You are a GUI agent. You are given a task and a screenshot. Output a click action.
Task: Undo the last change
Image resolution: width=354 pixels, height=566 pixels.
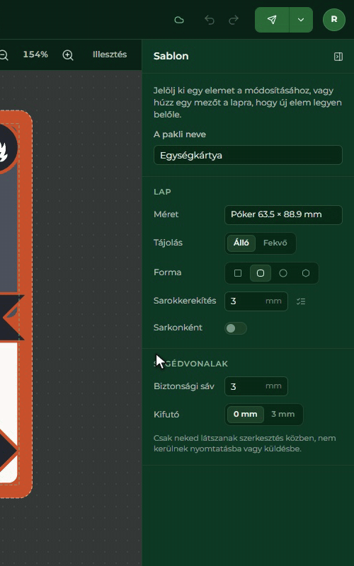click(x=210, y=20)
